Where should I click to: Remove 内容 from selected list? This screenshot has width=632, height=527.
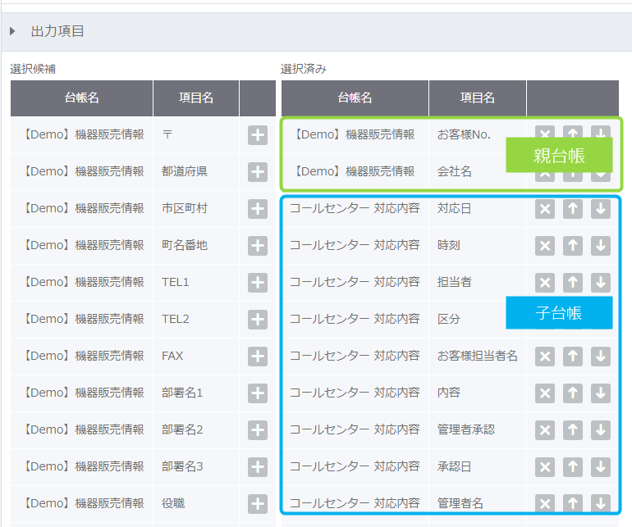(x=545, y=393)
